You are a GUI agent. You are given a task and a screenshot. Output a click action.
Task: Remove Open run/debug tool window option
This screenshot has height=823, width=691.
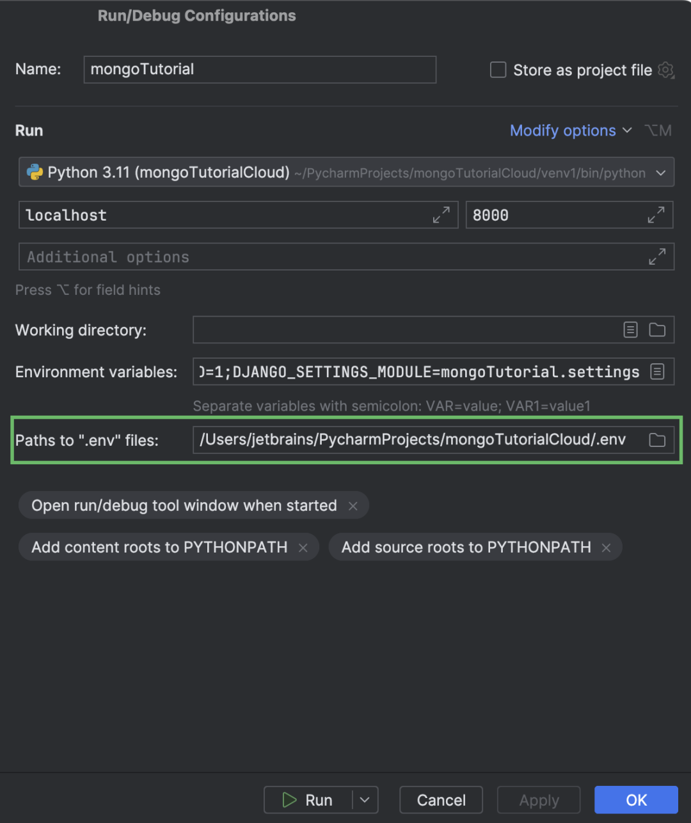pos(353,506)
